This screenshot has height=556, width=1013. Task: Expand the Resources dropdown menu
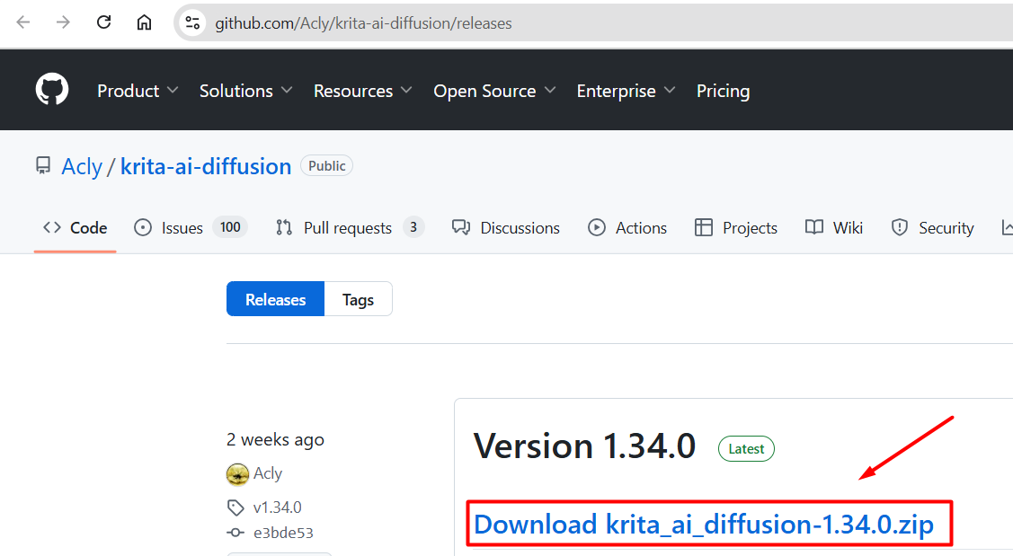pyautogui.click(x=362, y=91)
